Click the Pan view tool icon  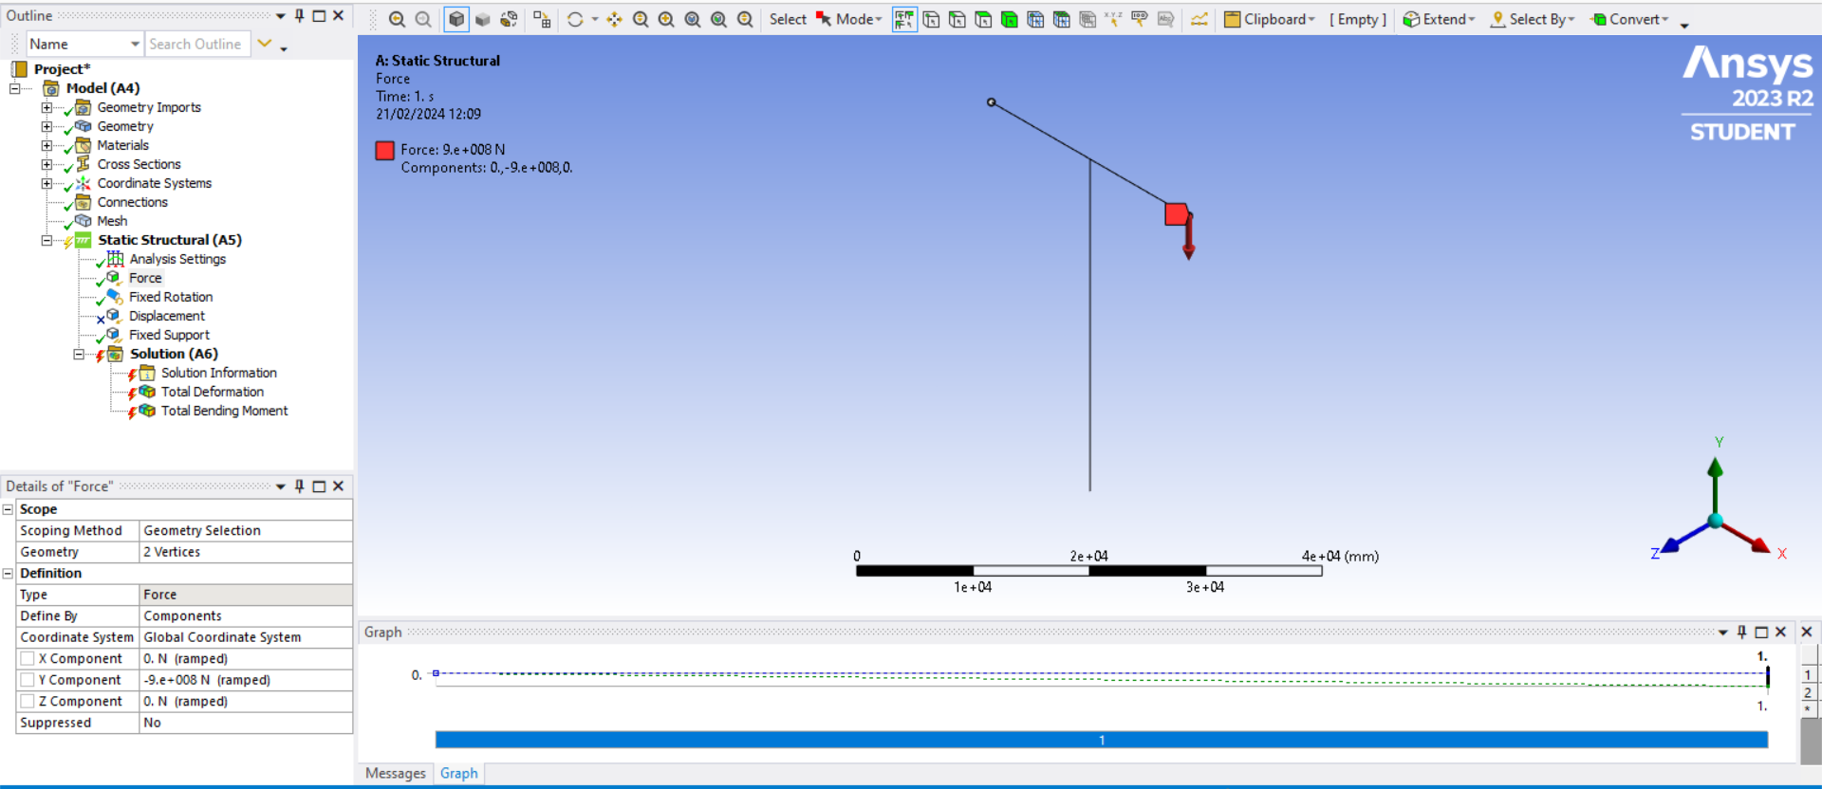click(615, 19)
